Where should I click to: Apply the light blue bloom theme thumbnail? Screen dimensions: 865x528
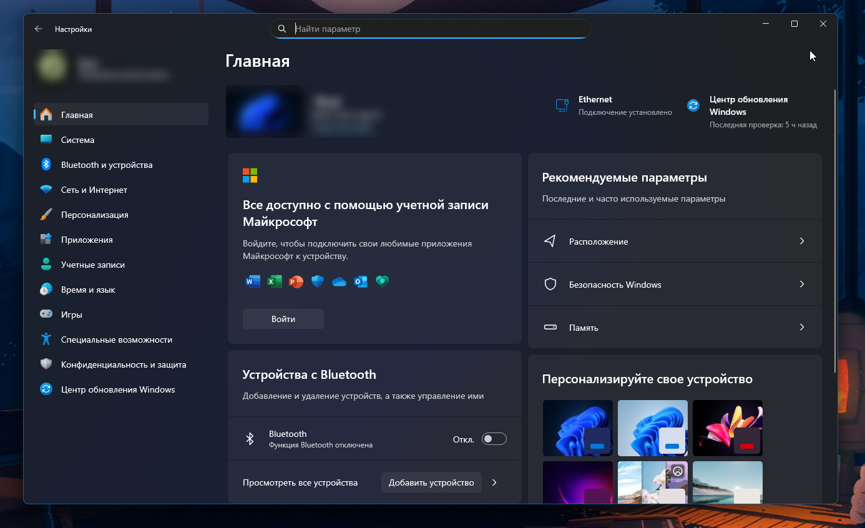coord(653,428)
